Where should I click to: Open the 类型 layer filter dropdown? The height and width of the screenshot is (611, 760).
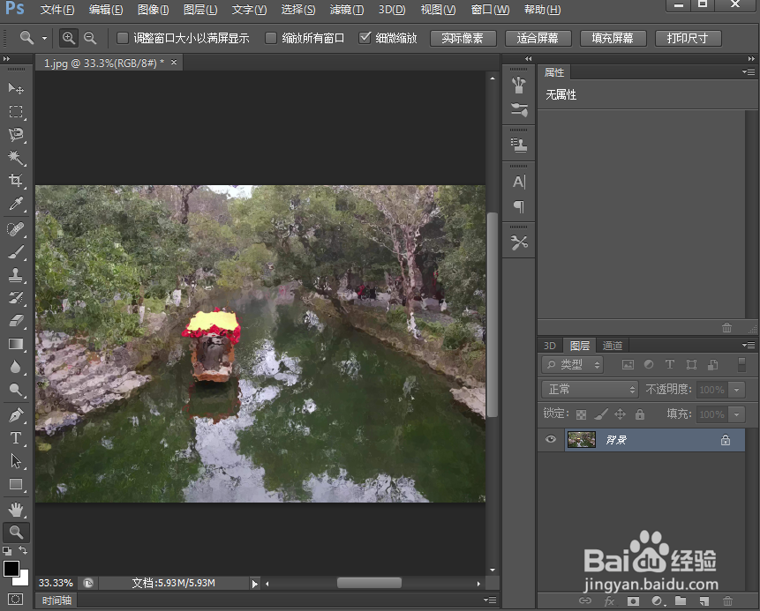572,364
